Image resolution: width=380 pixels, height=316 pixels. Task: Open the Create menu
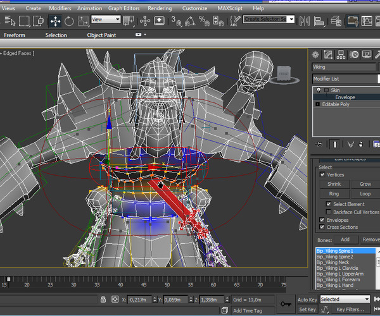tap(33, 8)
